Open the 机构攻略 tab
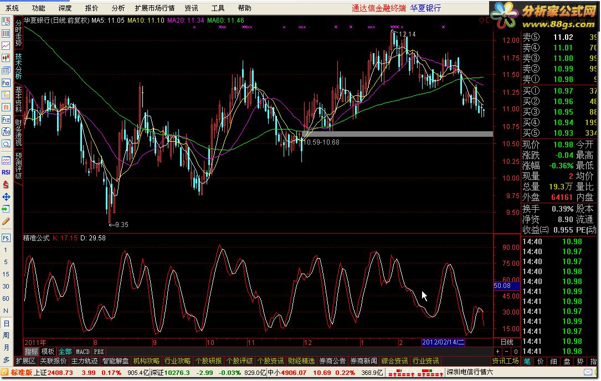The image size is (601, 381). click(146, 361)
